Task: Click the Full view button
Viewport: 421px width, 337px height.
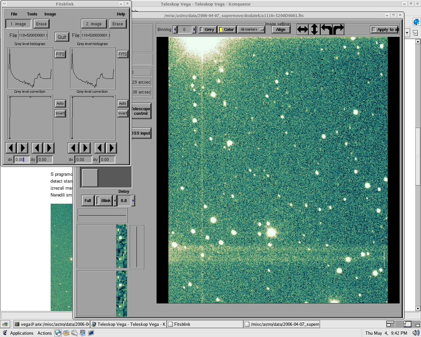Action: 88,200
